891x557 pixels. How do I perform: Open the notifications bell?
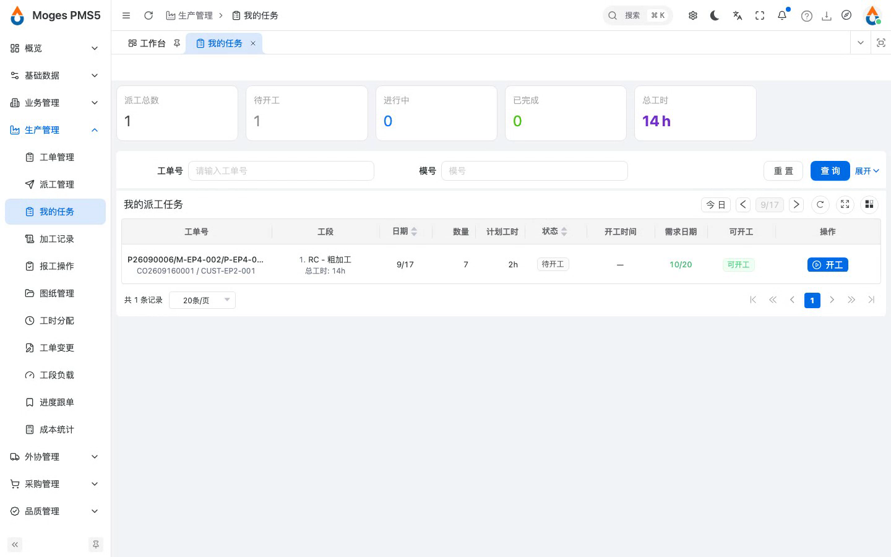[782, 15]
